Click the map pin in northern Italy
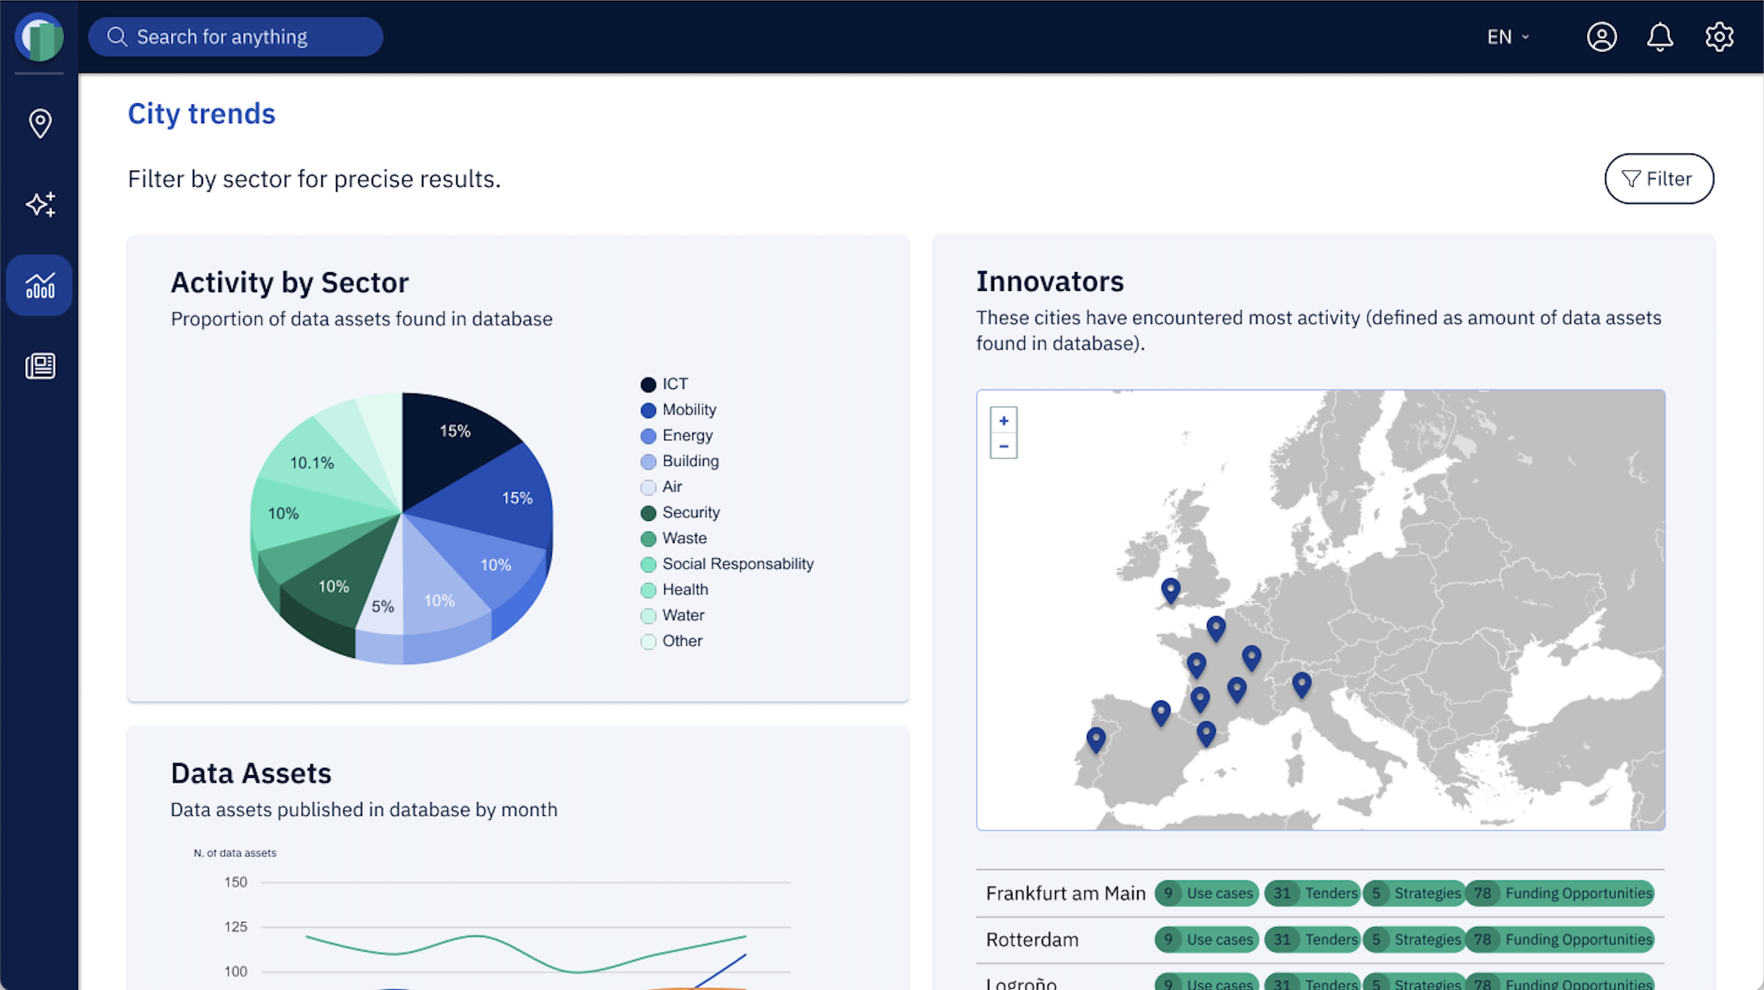 click(x=1301, y=685)
